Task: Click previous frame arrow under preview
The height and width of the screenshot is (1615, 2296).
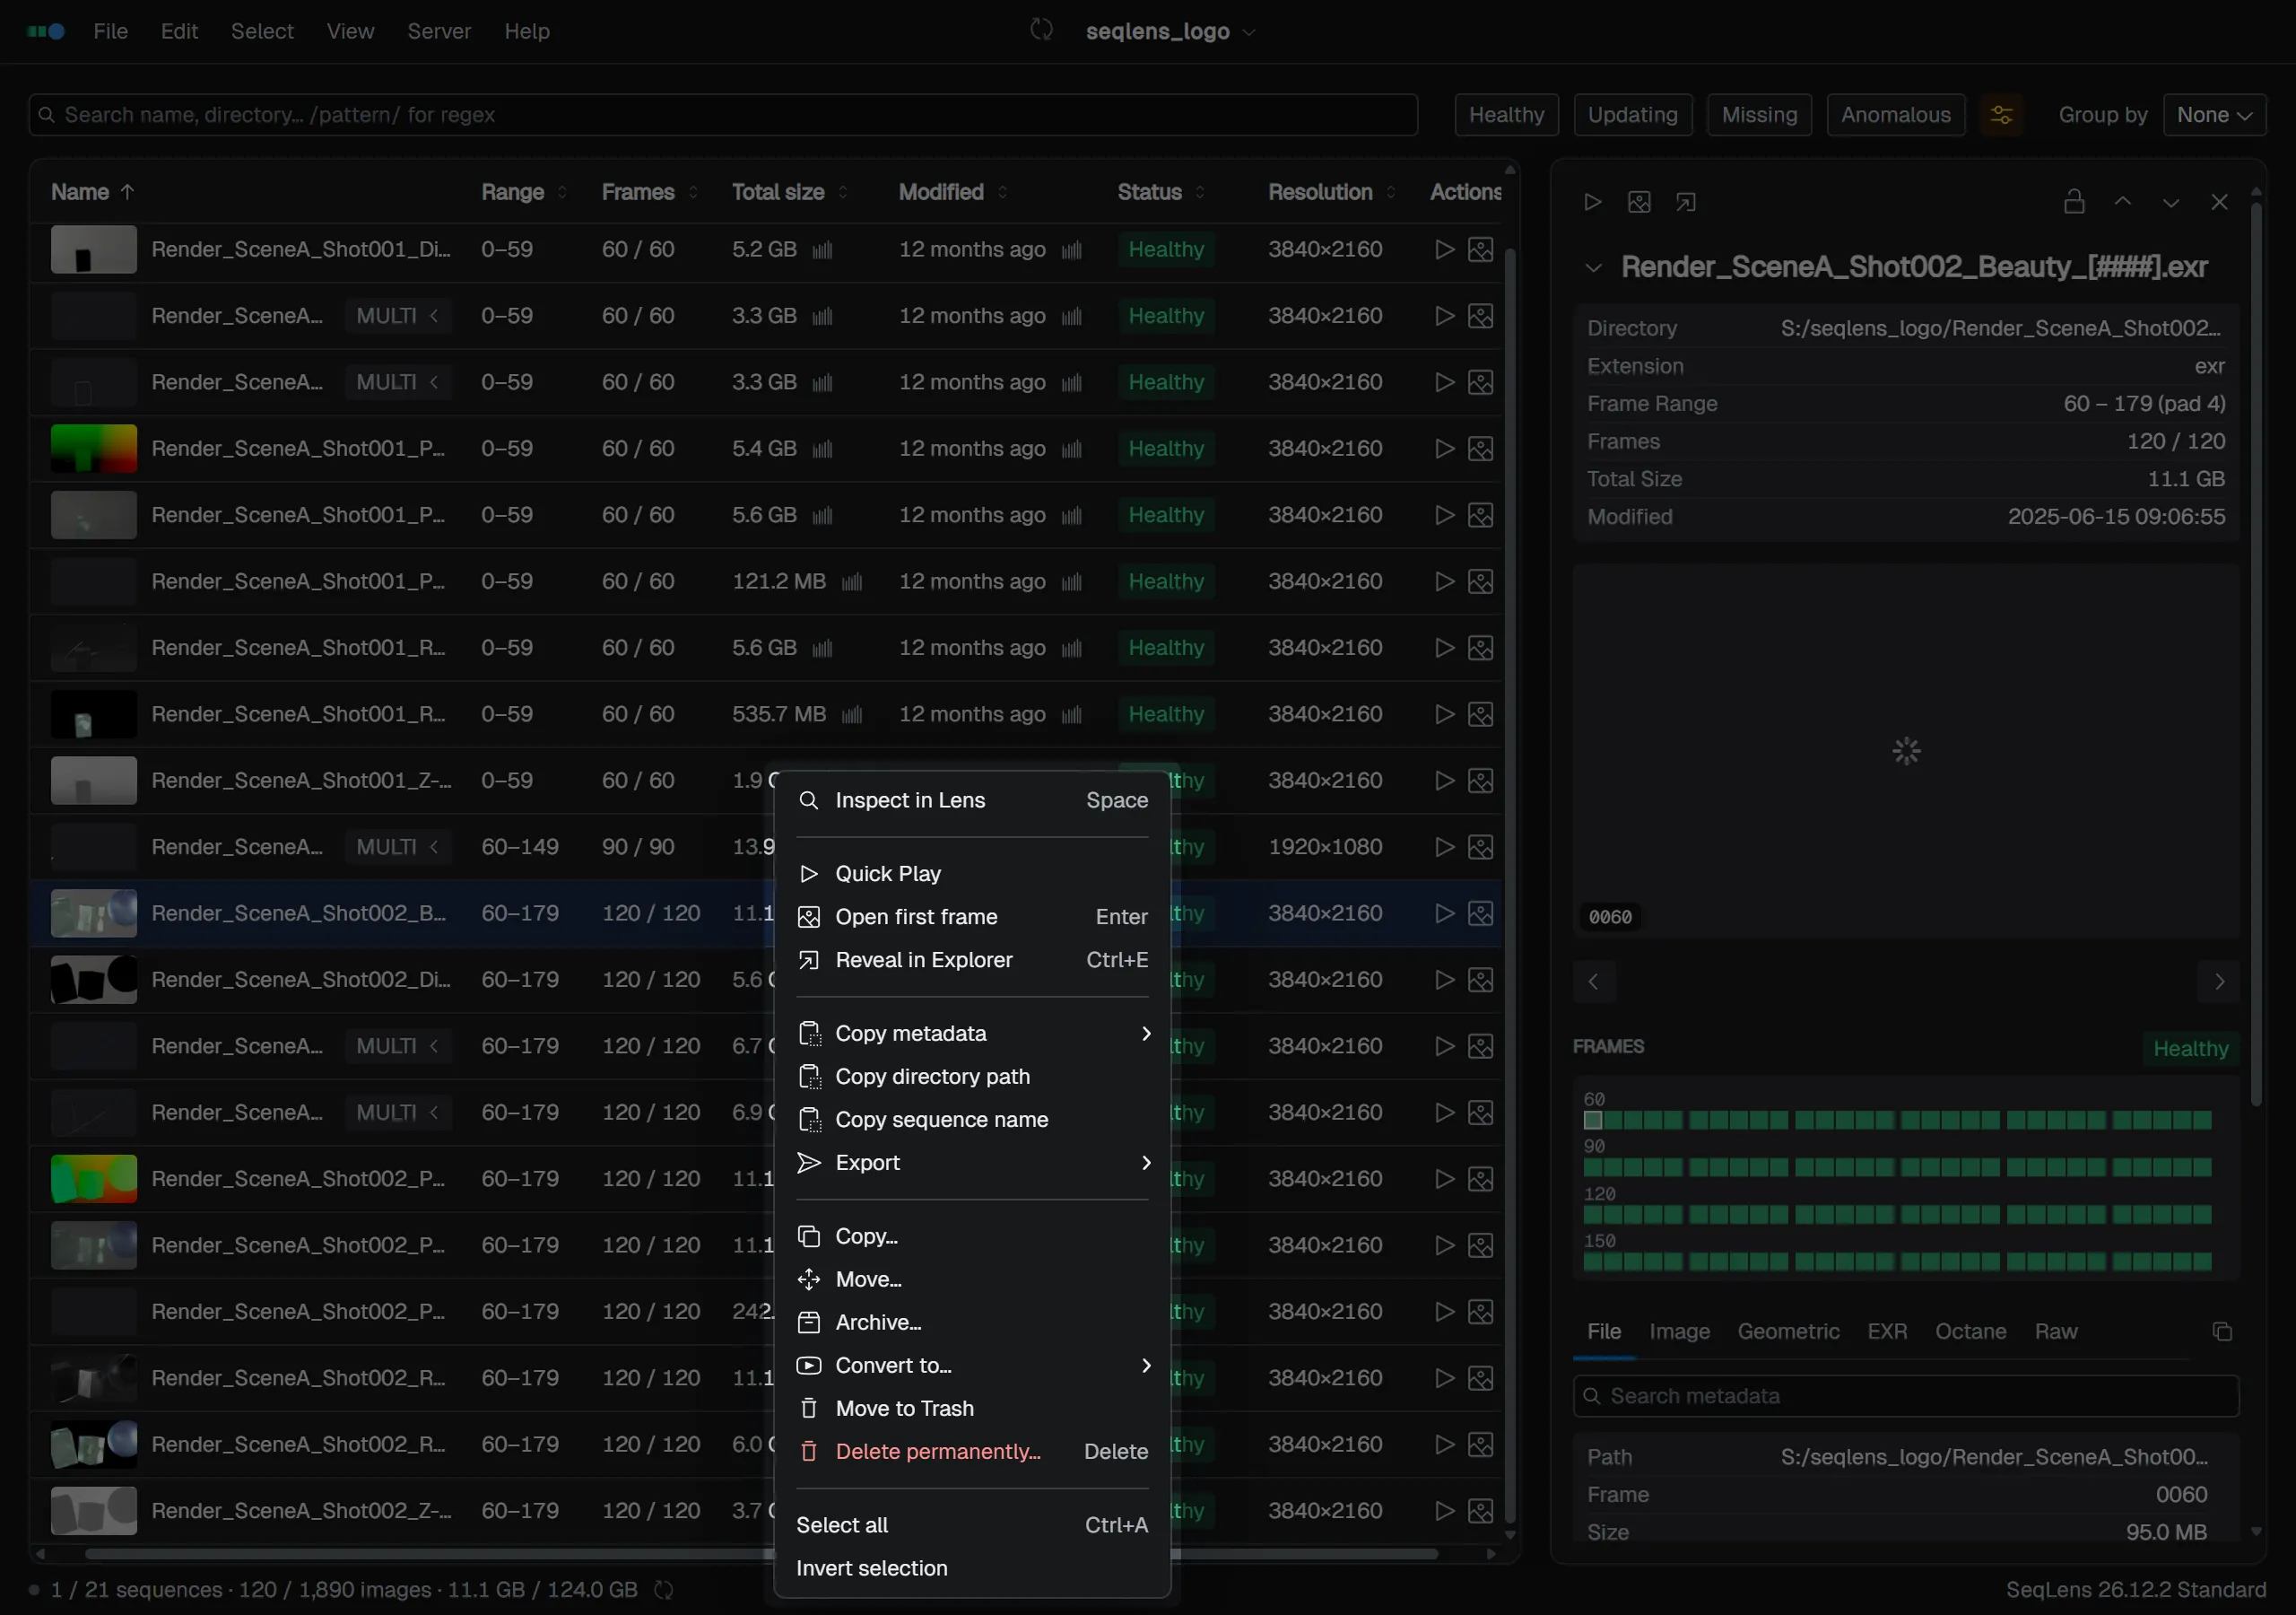Action: click(x=1593, y=982)
